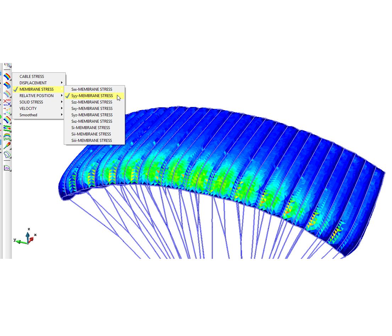Expand the DISPLACEMENT submenu arrow

coord(62,83)
